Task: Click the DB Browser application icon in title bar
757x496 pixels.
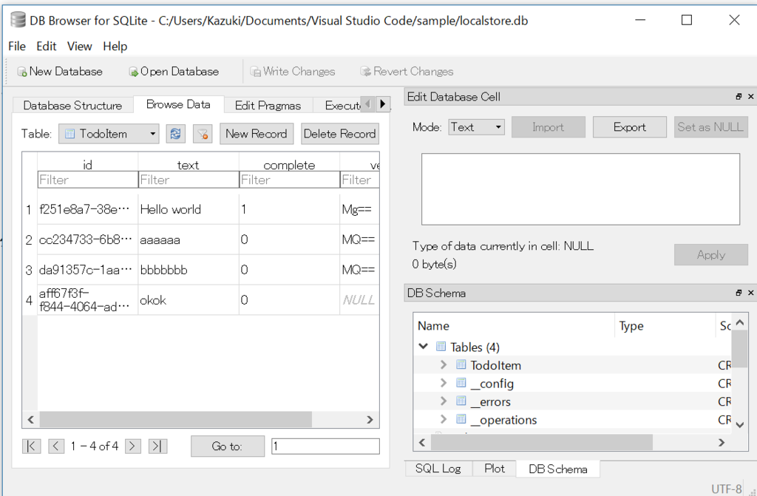Action: (x=18, y=20)
